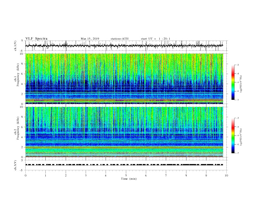The height and width of the screenshot is (197, 255).
Task: Click time axis end tick label "10"
Action: point(226,175)
